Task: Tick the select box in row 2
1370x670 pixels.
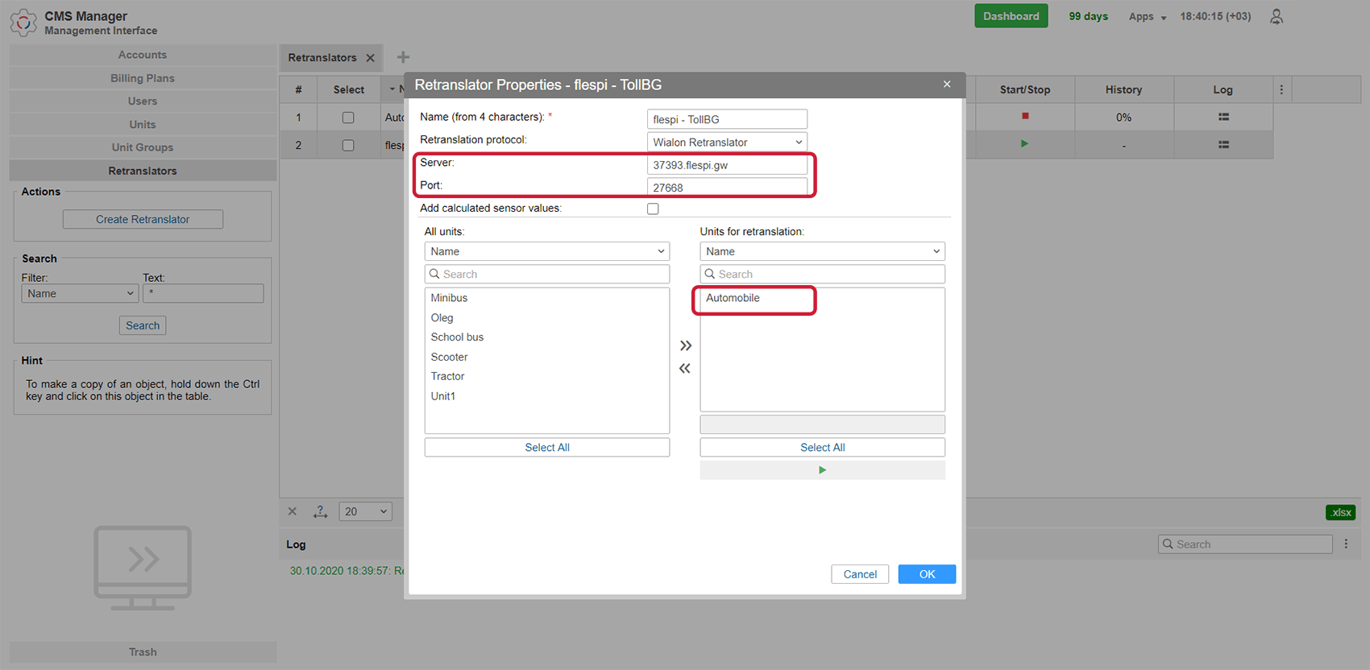Action: tap(348, 146)
